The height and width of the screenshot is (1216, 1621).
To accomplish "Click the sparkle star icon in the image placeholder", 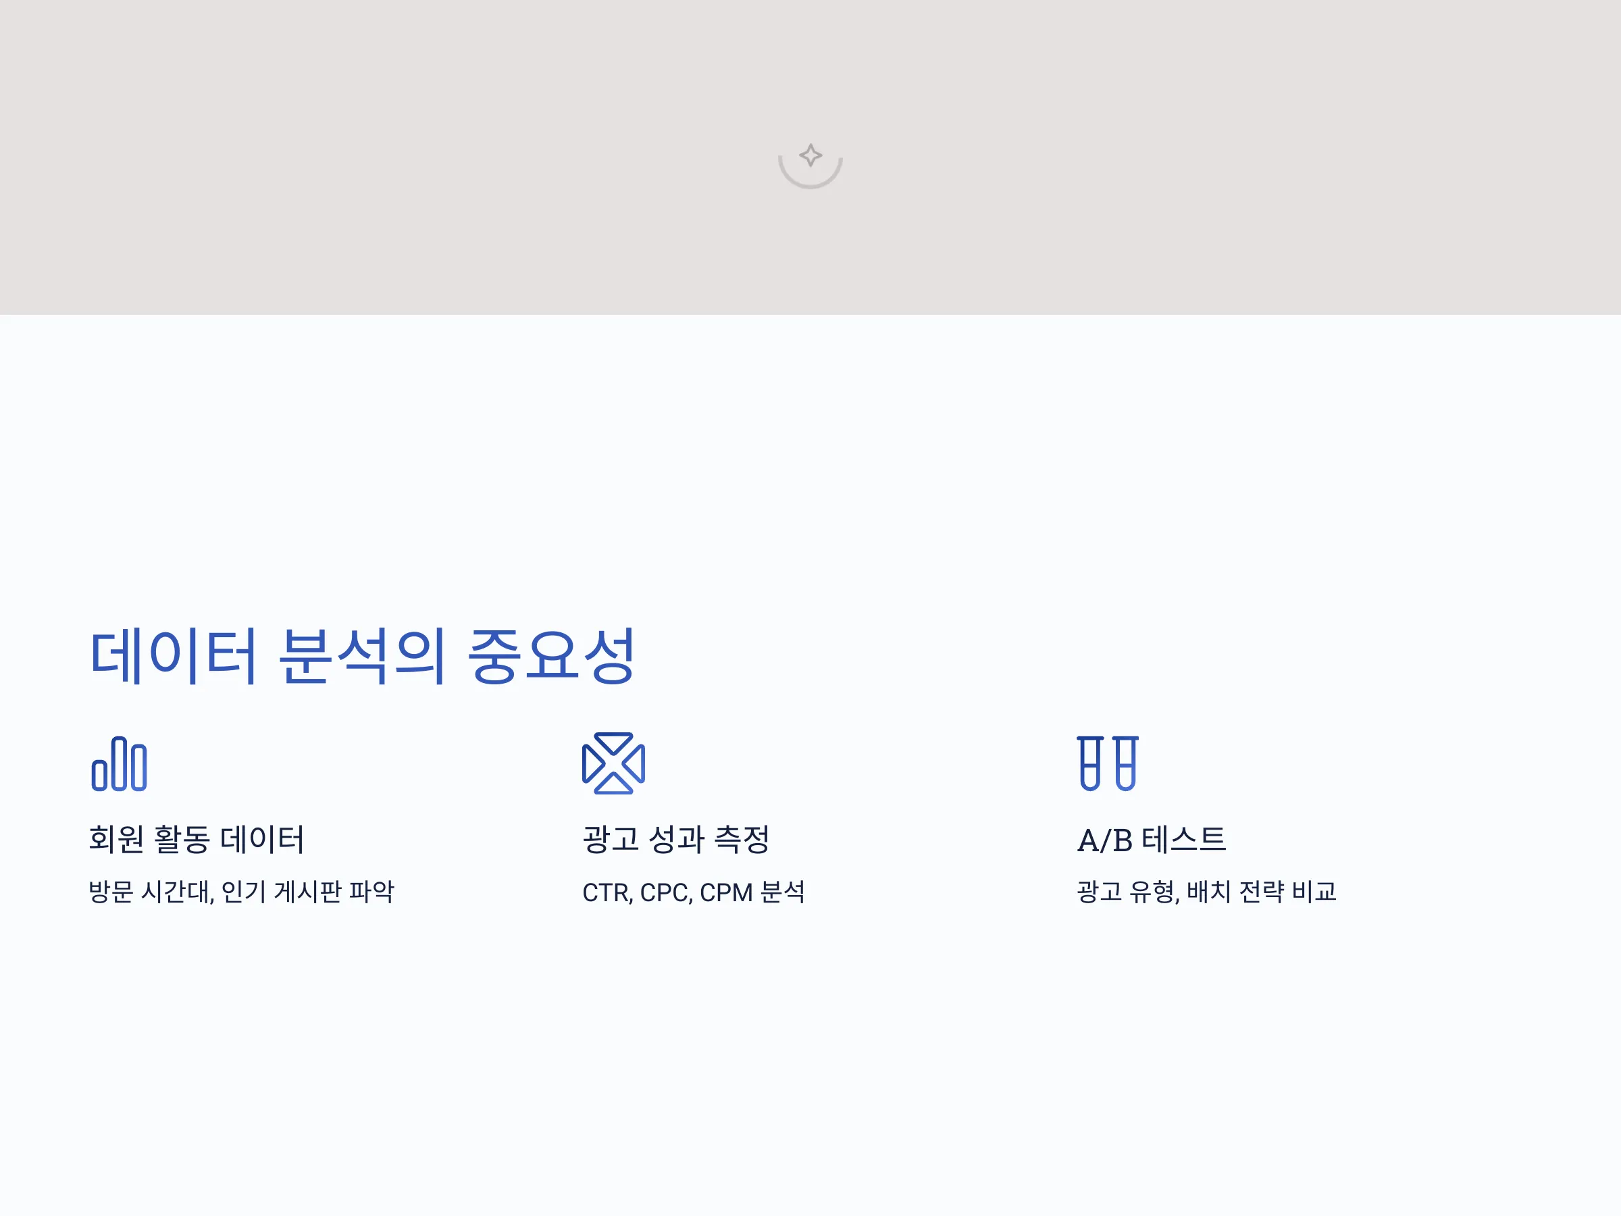I will [x=810, y=155].
